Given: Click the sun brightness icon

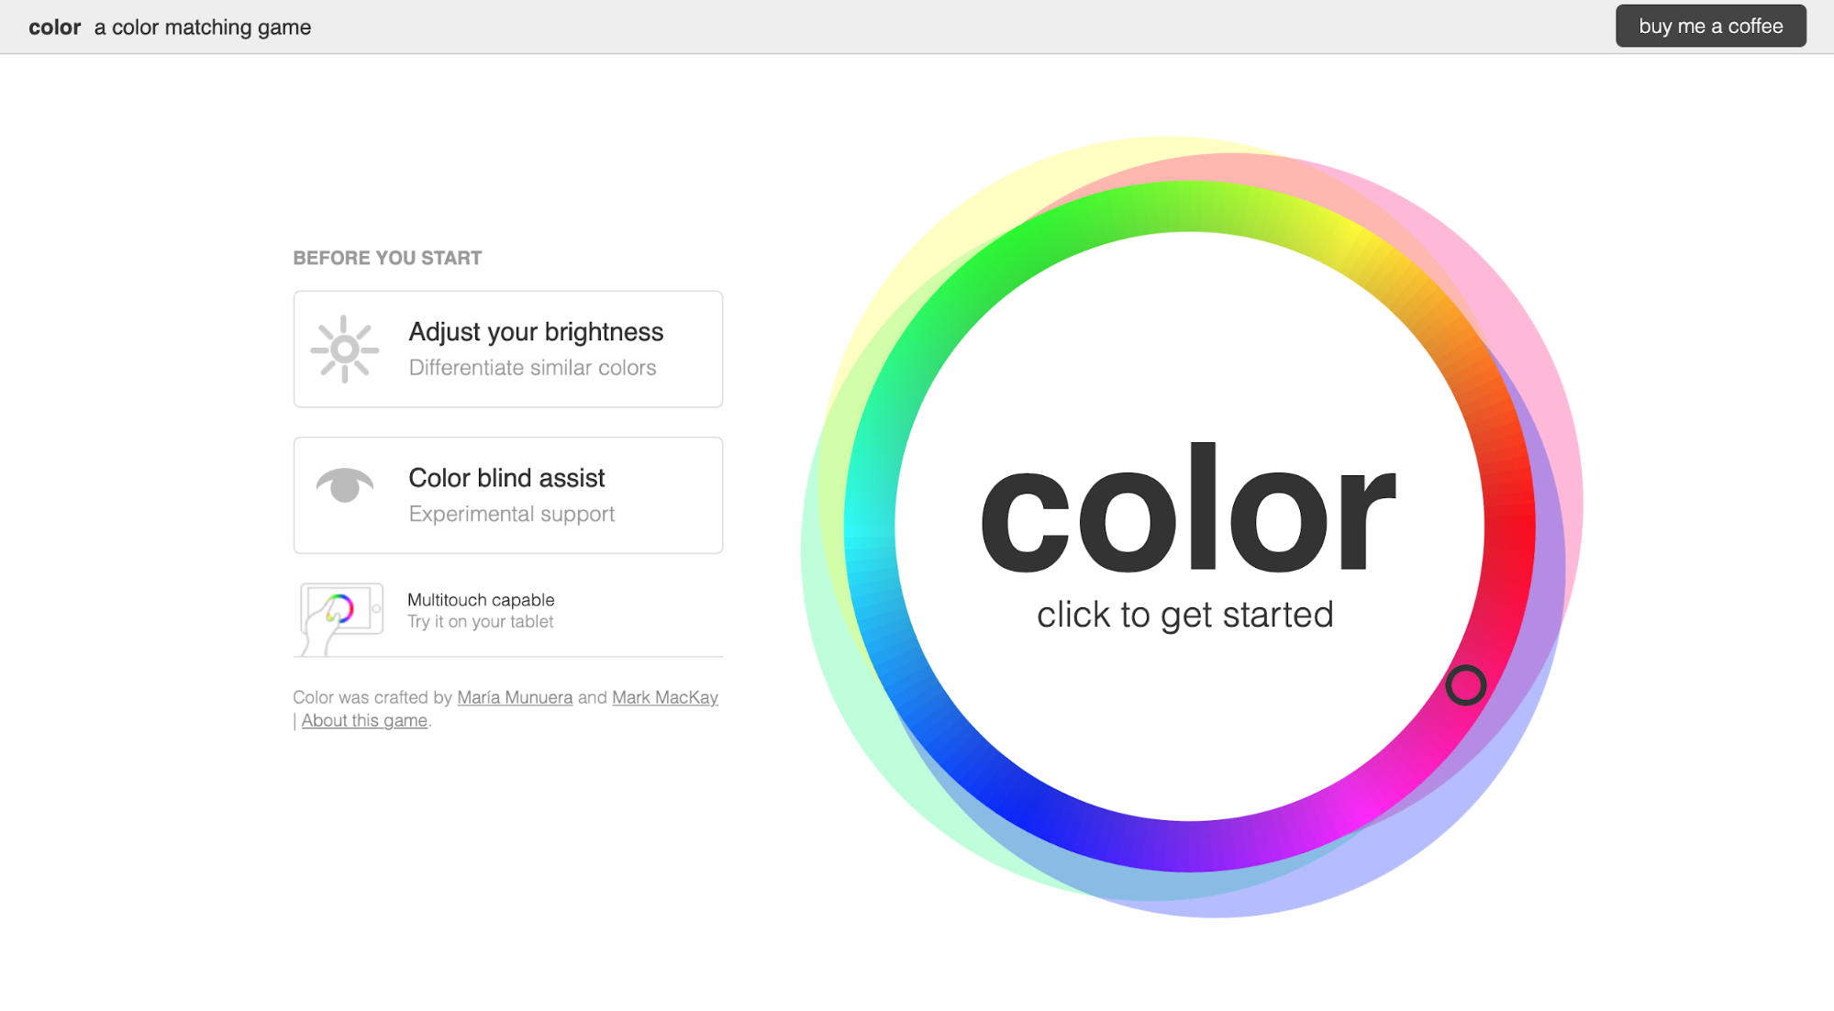Looking at the screenshot, I should coord(344,350).
